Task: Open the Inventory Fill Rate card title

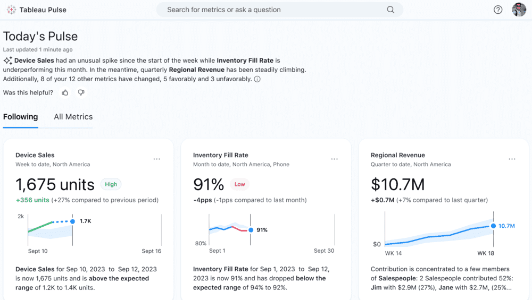Action: (x=221, y=155)
